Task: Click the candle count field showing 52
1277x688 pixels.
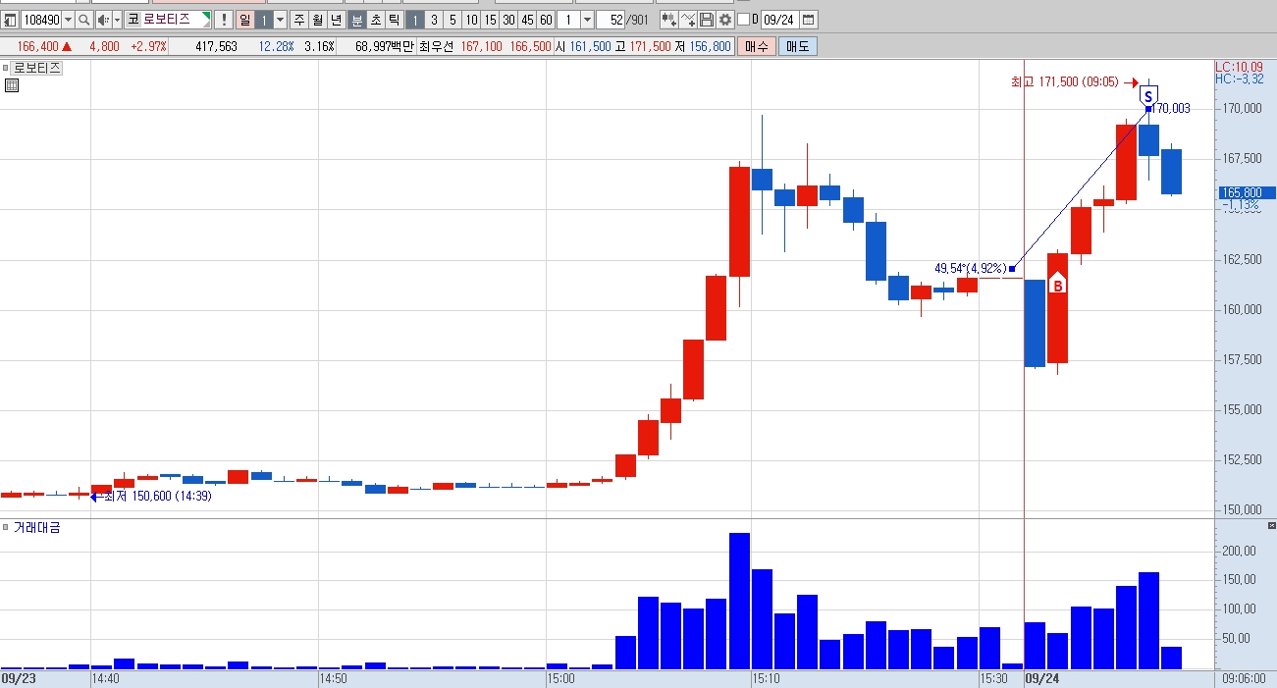Action: [x=610, y=20]
